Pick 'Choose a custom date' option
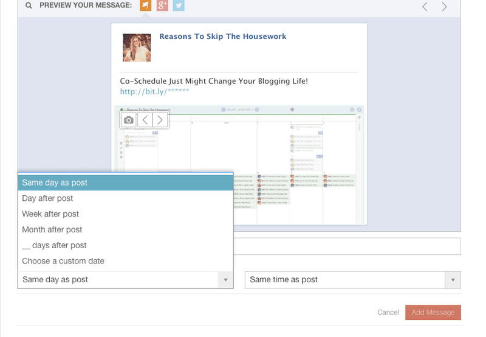 126,261
